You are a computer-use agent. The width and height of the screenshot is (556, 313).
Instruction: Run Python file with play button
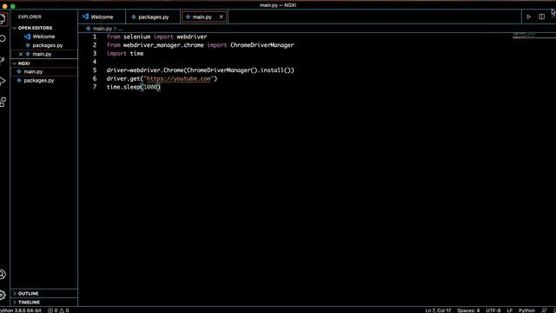point(528,17)
